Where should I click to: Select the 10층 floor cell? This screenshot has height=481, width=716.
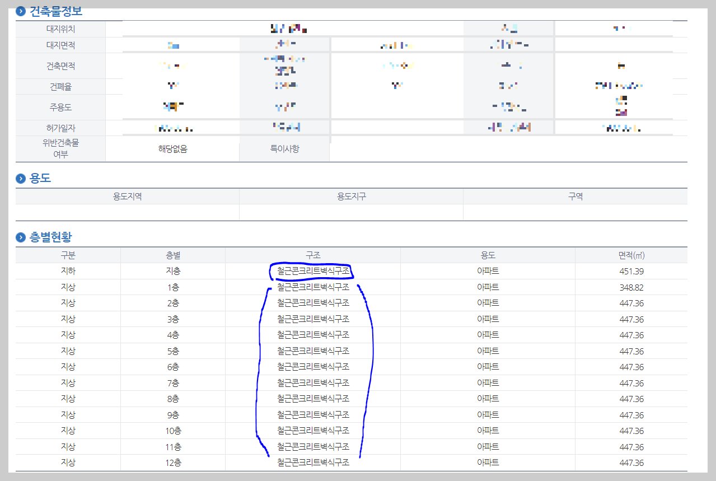coord(173,431)
